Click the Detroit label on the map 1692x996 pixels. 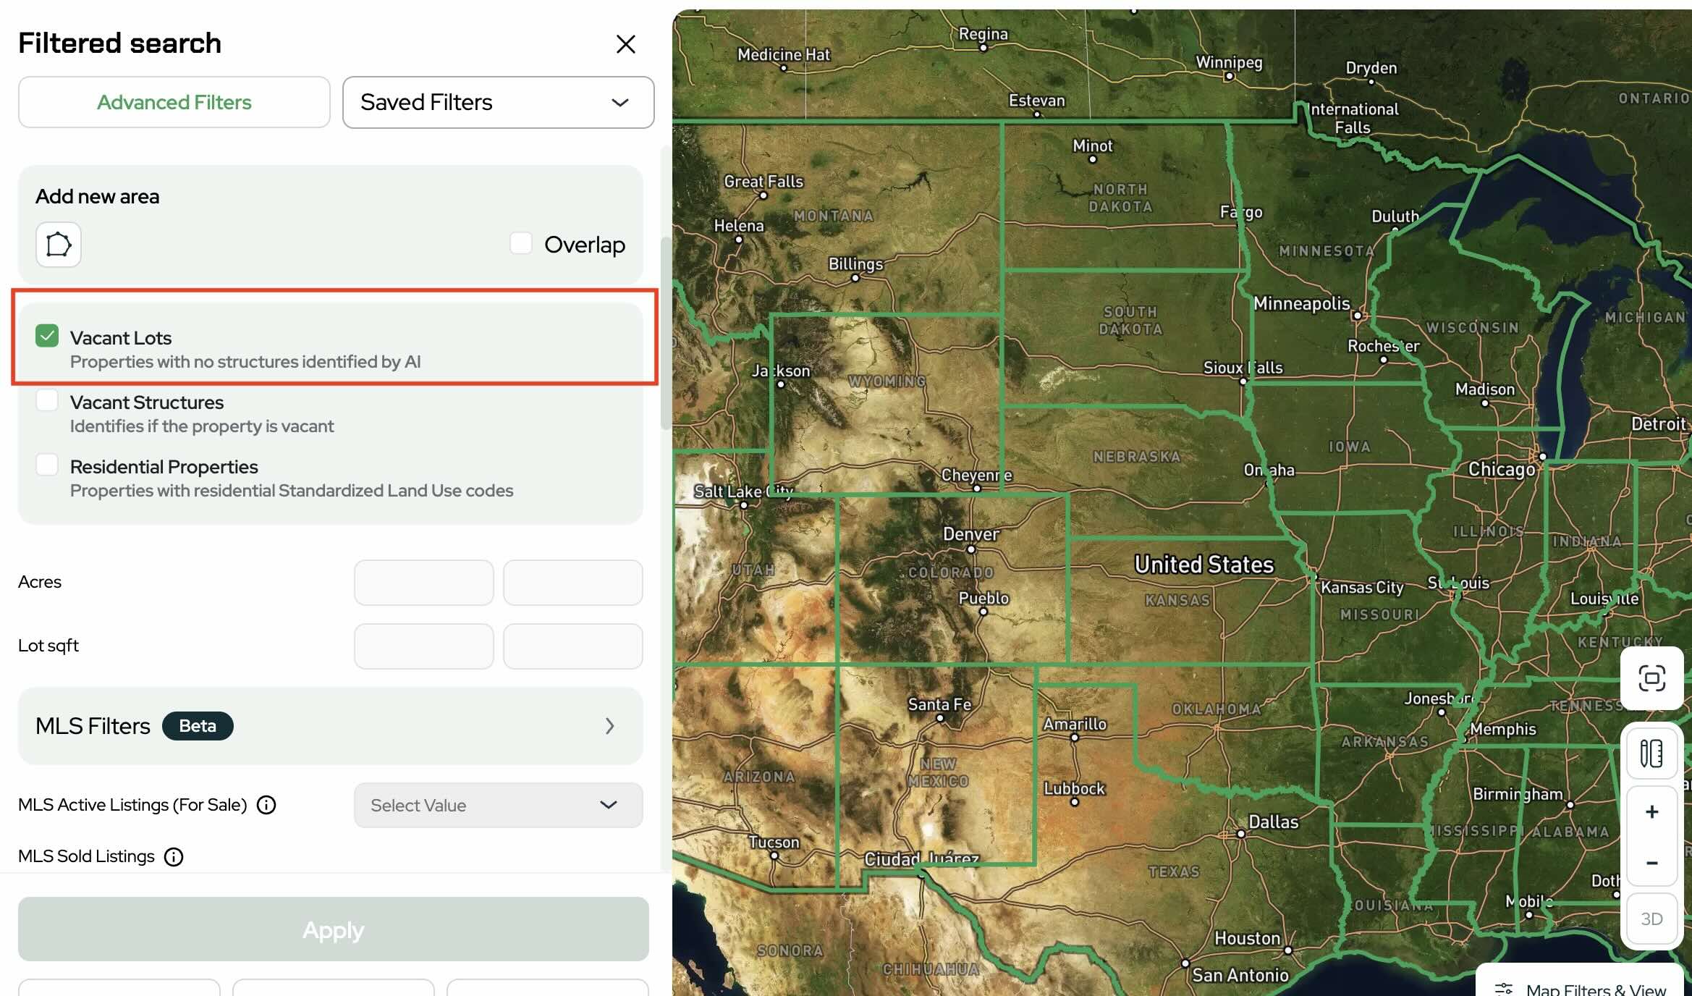pos(1658,424)
